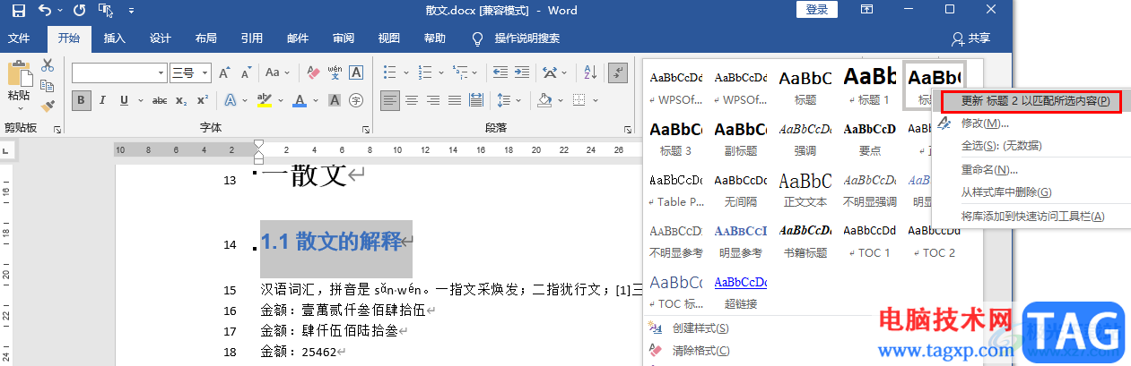Click the Clear Format eraser icon in gallery
The width and height of the screenshot is (1131, 366).
(x=655, y=351)
